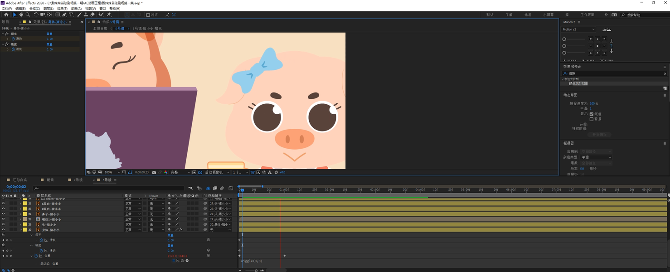Collapse the 表达式控制 category in effects panel

click(563, 79)
